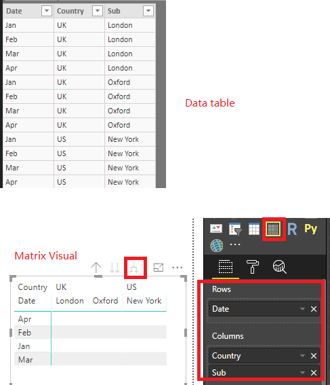
Task: Select the Date field in Rows well
Action: click(x=264, y=309)
